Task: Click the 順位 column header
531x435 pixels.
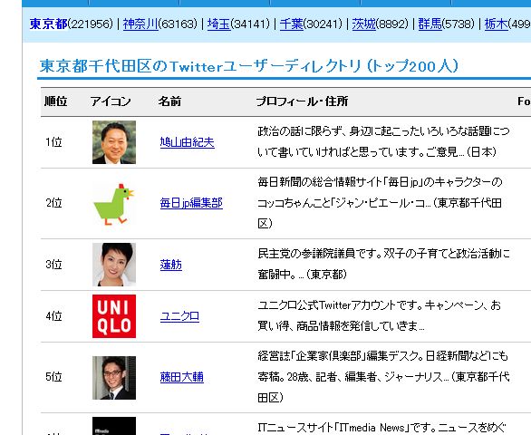Action: pos(56,101)
